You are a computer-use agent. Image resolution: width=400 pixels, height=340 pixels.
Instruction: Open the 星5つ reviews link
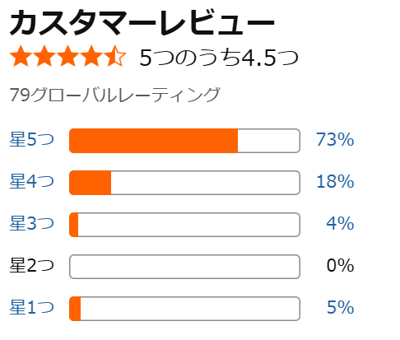click(x=32, y=139)
